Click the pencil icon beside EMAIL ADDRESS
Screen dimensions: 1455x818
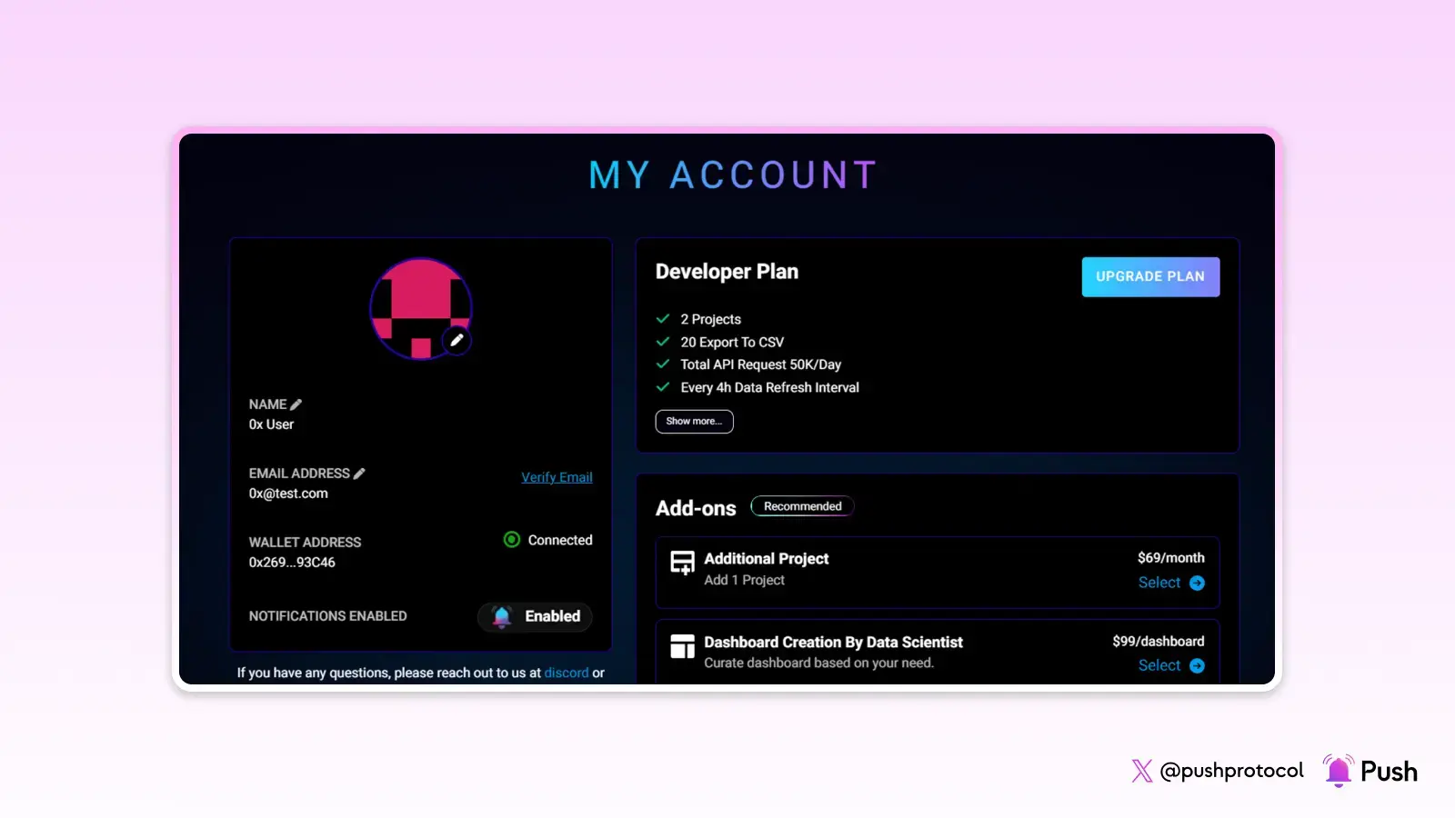point(359,473)
